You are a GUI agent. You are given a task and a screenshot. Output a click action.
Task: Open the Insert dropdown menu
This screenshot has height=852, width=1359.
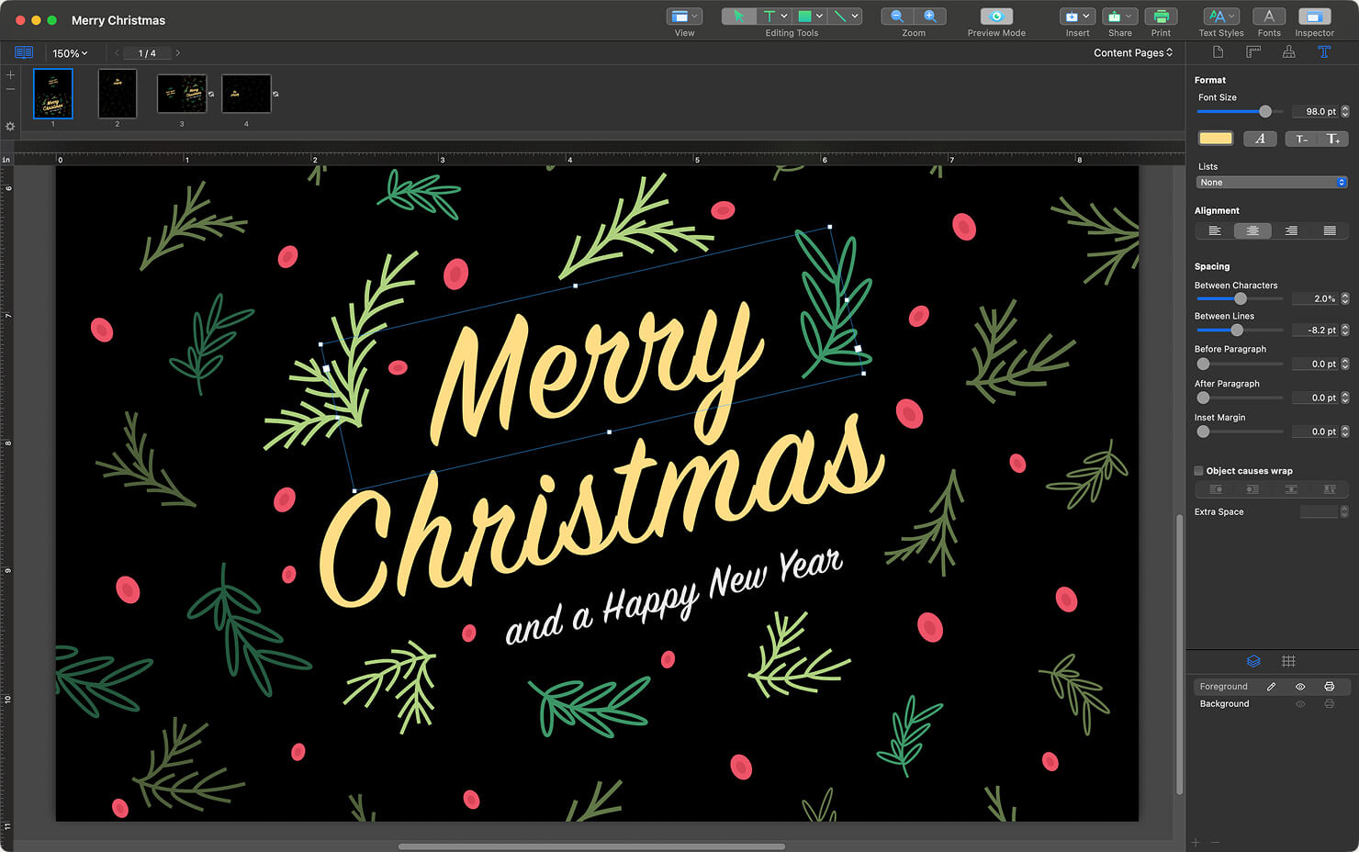click(1076, 16)
